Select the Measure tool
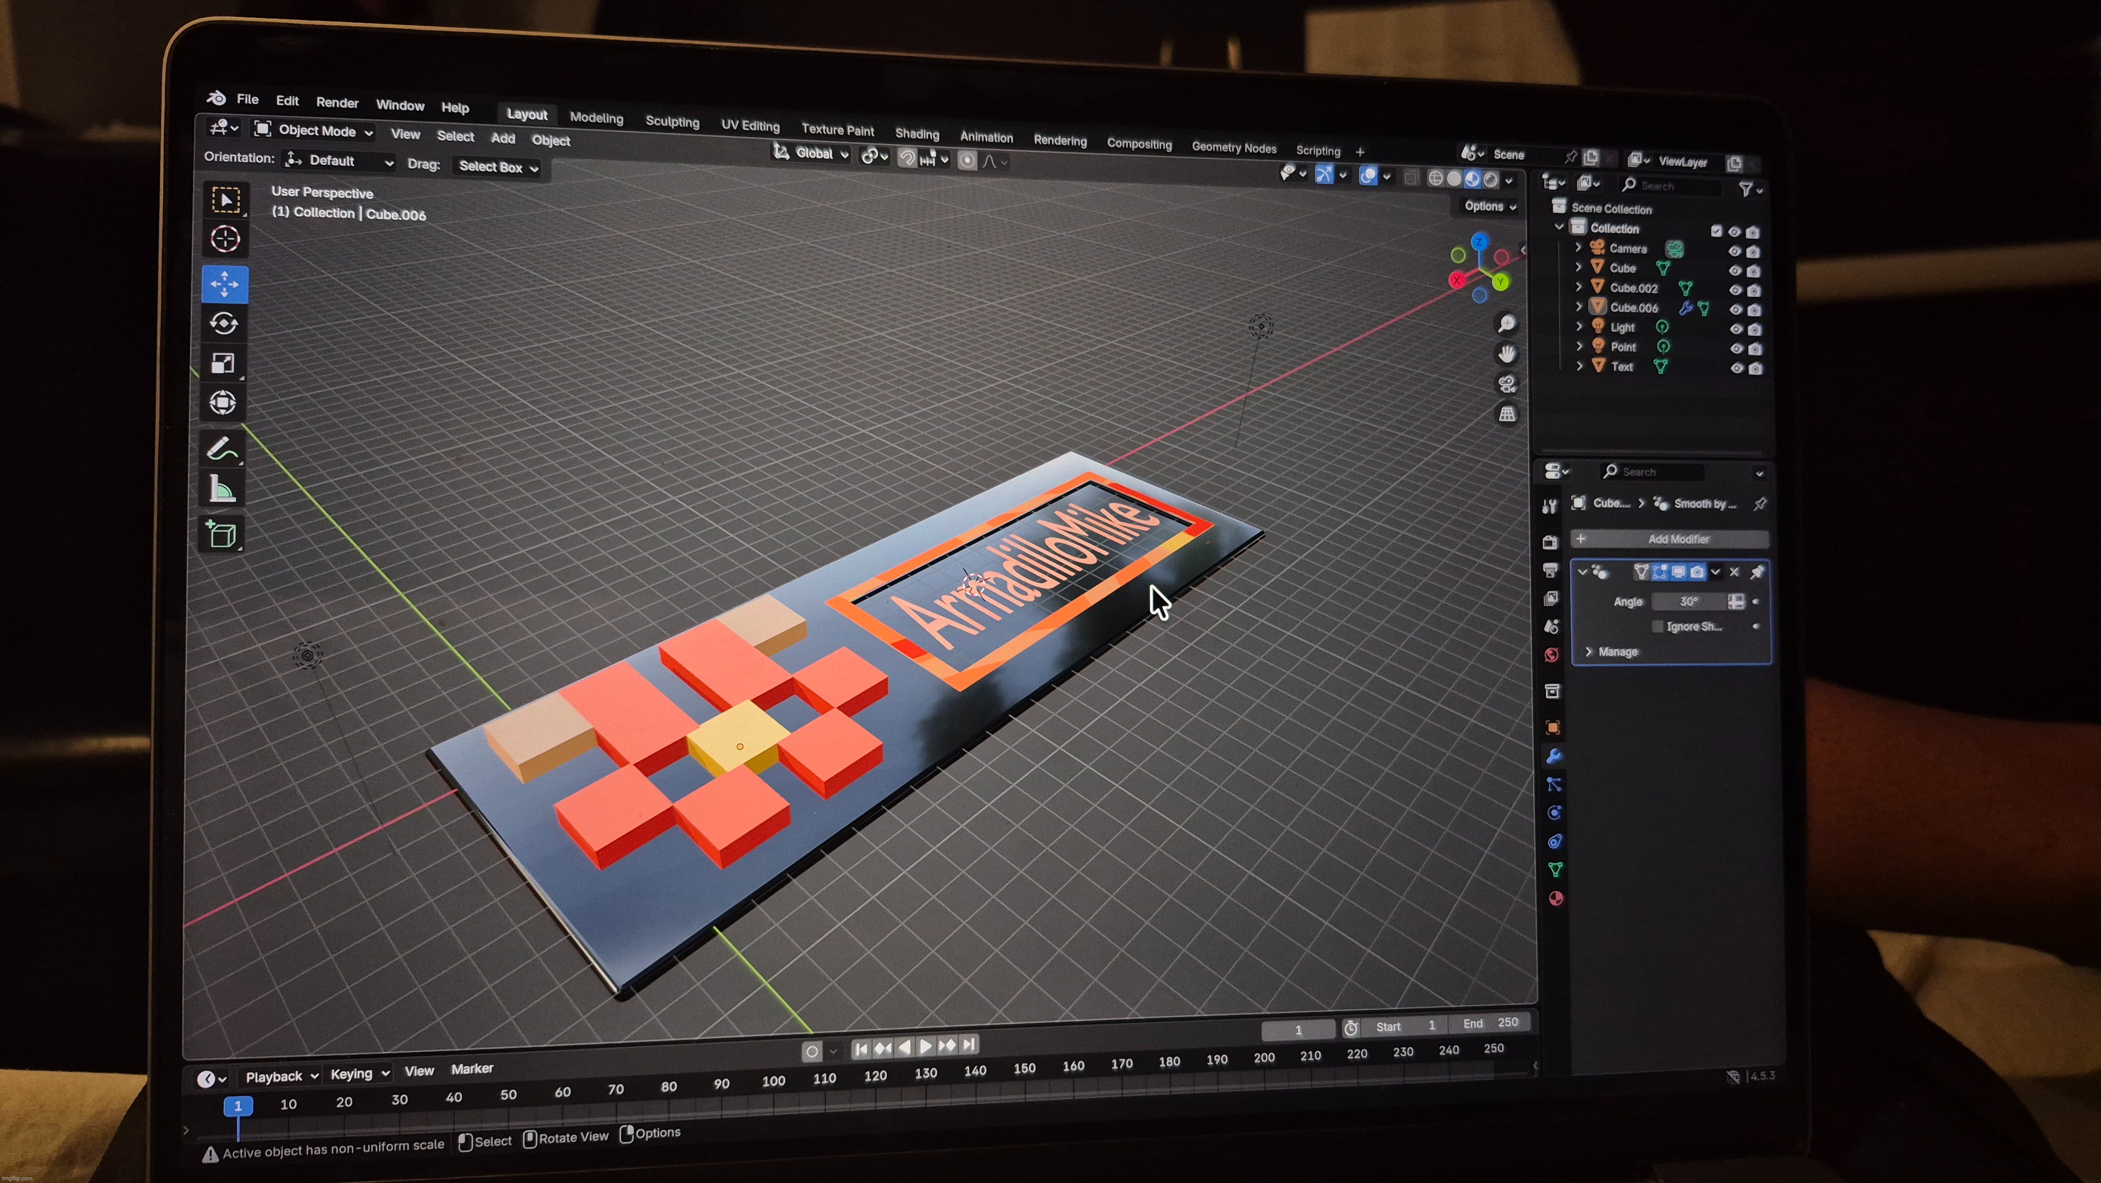This screenshot has height=1183, width=2101. click(223, 490)
